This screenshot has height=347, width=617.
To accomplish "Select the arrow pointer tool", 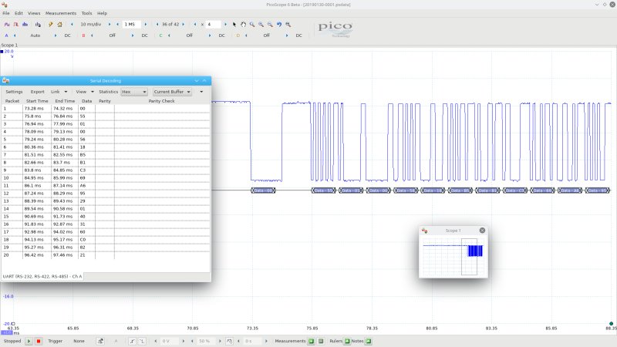I will pos(234,24).
